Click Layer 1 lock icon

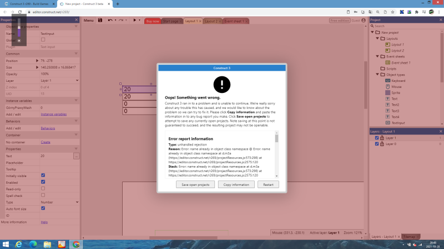click(x=382, y=138)
